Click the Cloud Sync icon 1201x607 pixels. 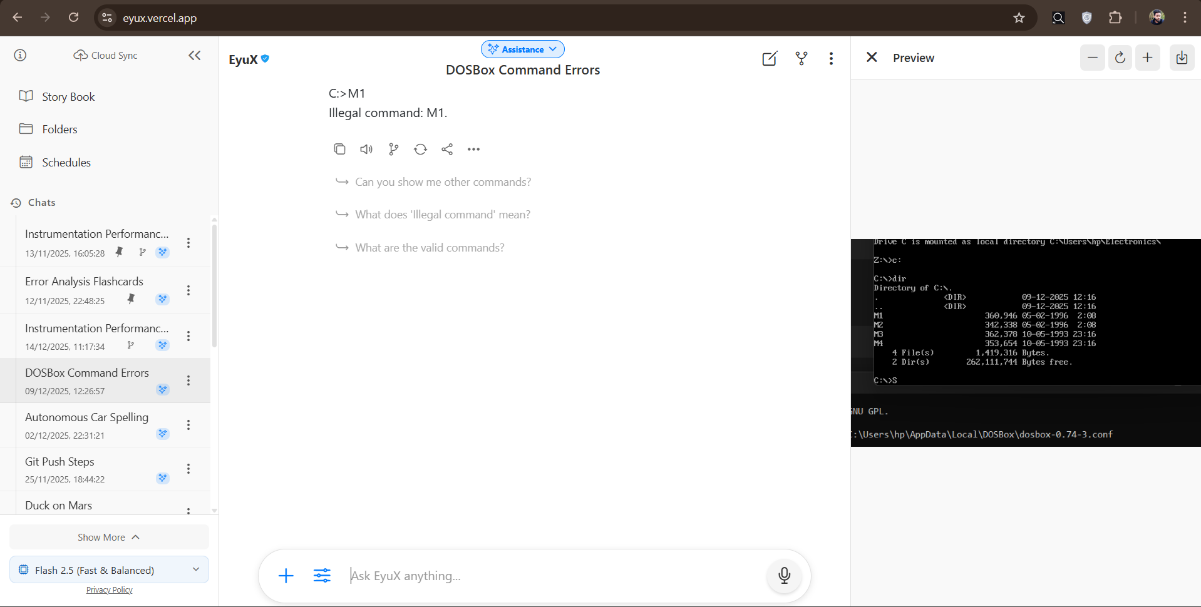click(x=80, y=55)
